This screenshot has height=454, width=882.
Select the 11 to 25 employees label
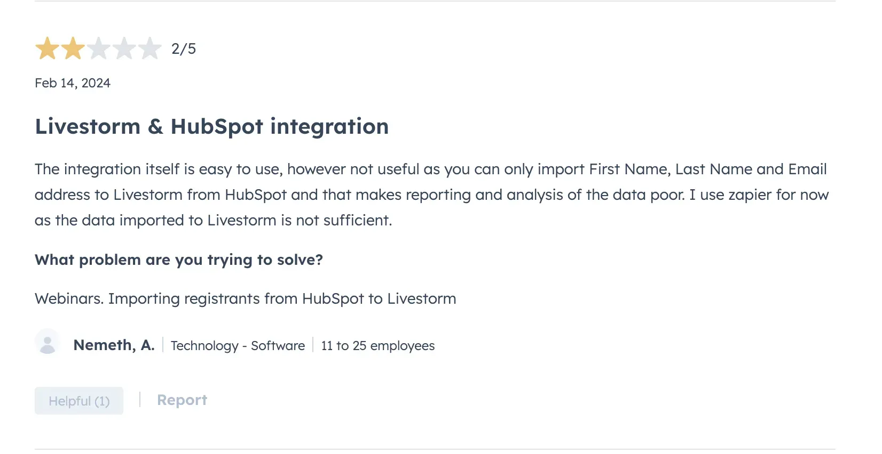pos(377,345)
